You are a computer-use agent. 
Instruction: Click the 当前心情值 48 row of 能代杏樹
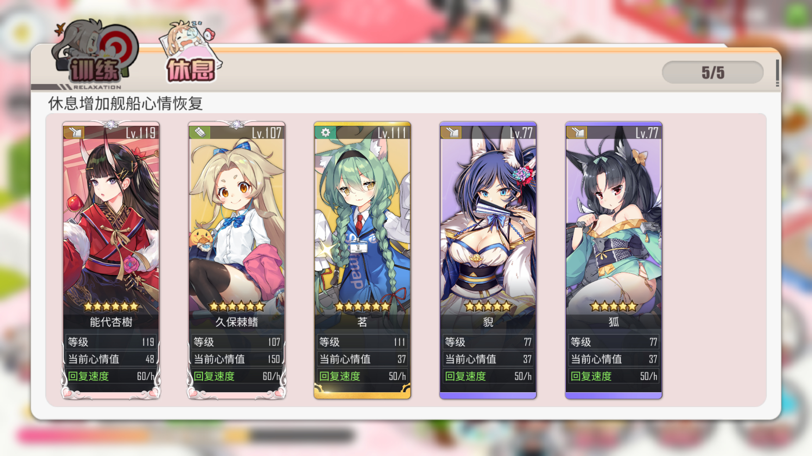111,359
